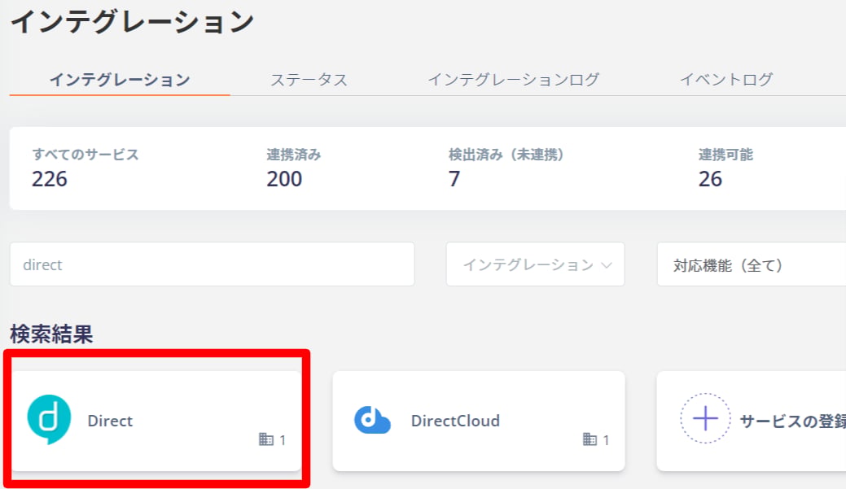
Task: Select the 連携可能 26 statistic
Action: click(x=725, y=168)
